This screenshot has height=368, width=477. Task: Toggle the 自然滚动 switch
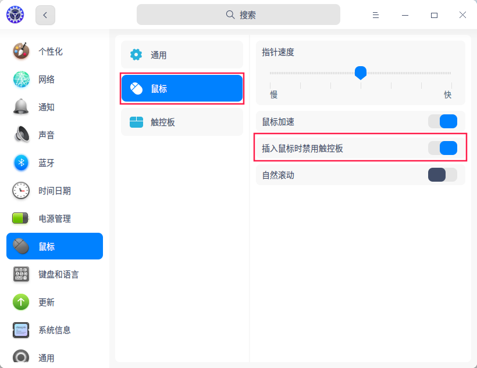tap(442, 175)
